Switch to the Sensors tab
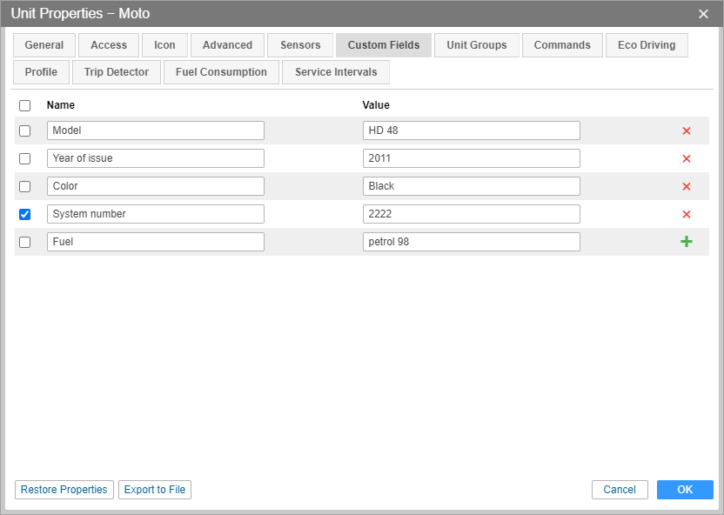724x515 pixels. [x=300, y=45]
